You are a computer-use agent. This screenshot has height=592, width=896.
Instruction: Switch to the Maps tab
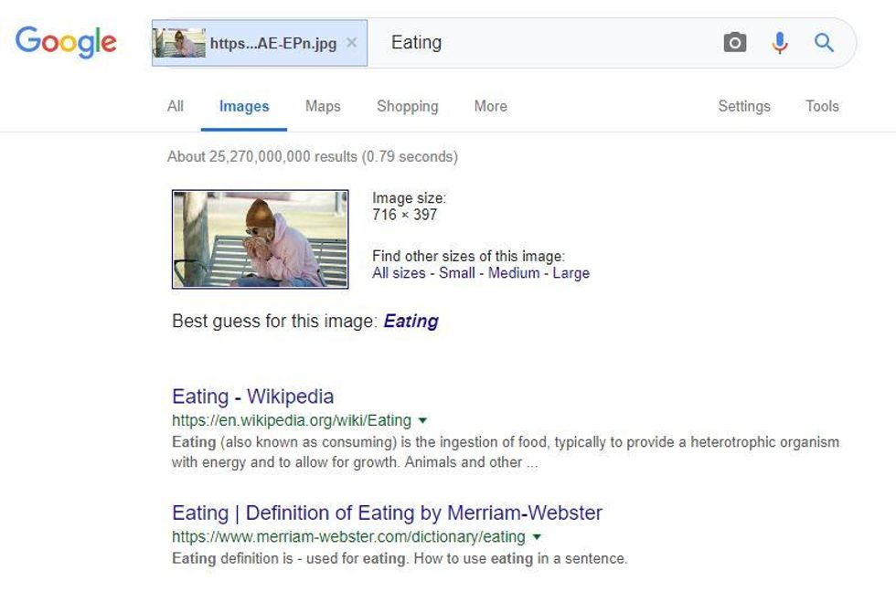click(x=323, y=106)
